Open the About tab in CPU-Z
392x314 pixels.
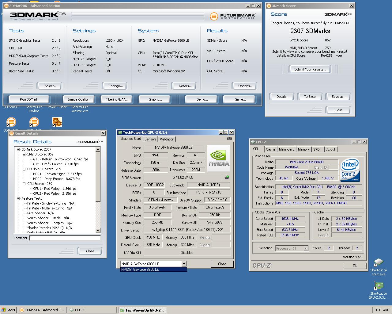click(x=331, y=149)
